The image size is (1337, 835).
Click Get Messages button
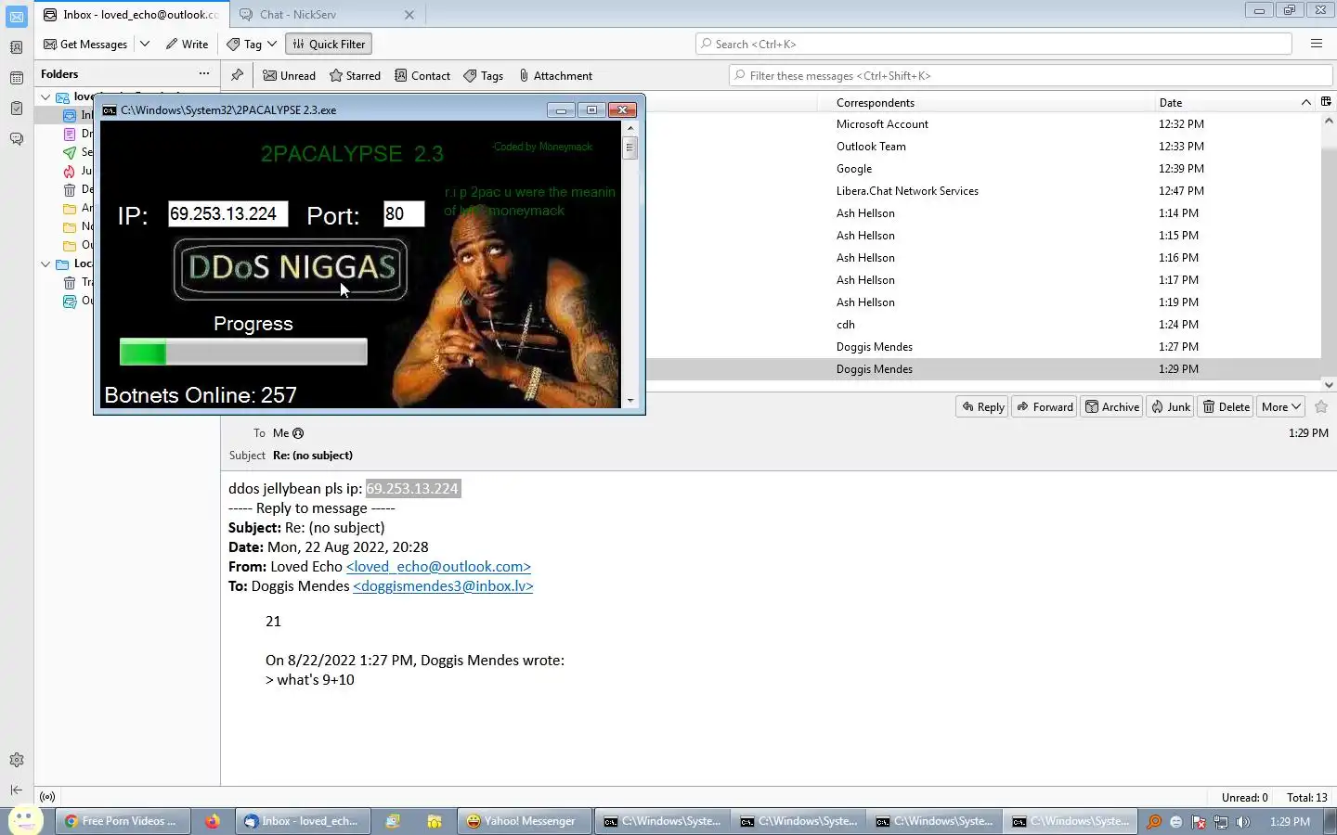pos(85,44)
